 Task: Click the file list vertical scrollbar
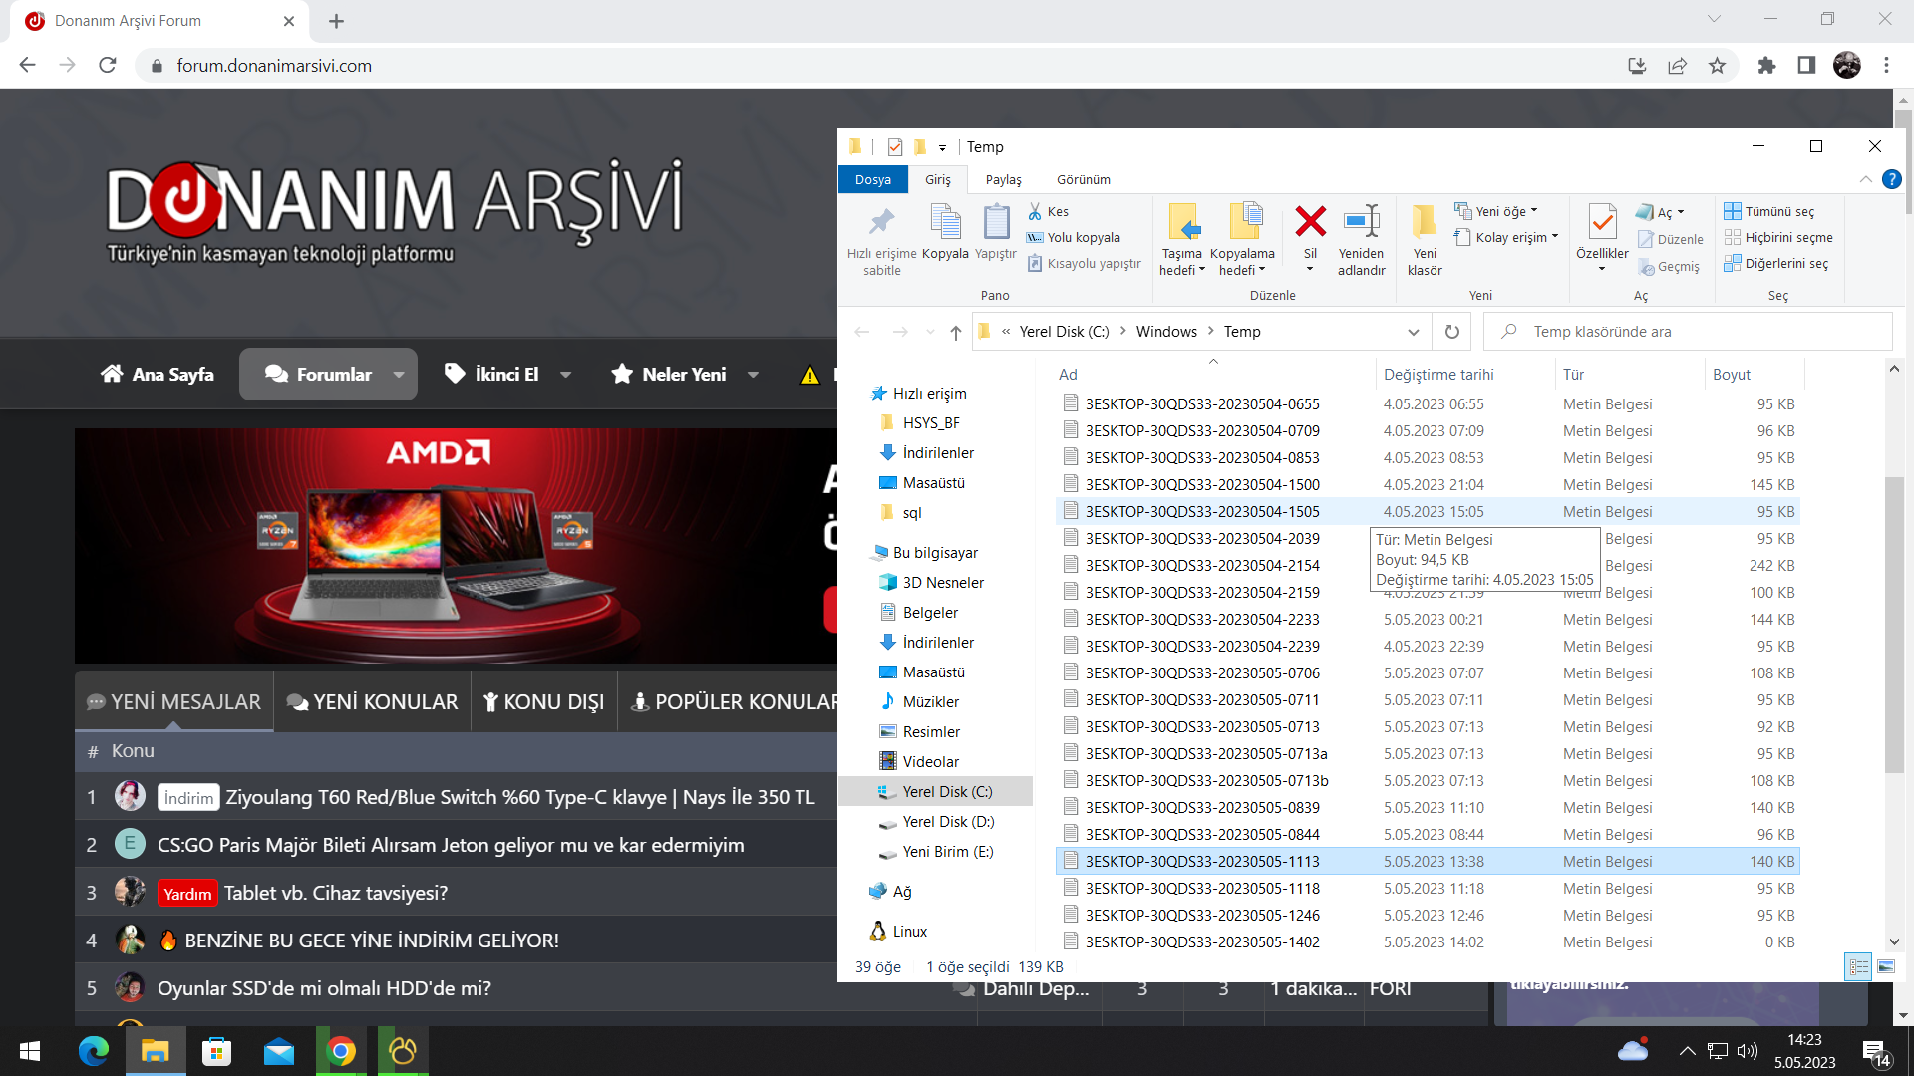(x=1894, y=626)
